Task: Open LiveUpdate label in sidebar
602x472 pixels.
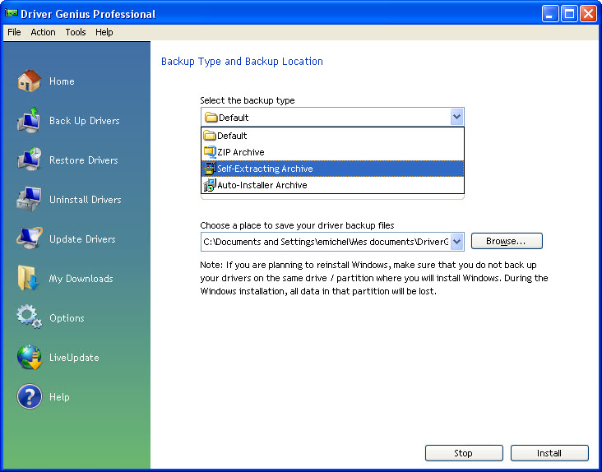Action: pos(74,358)
